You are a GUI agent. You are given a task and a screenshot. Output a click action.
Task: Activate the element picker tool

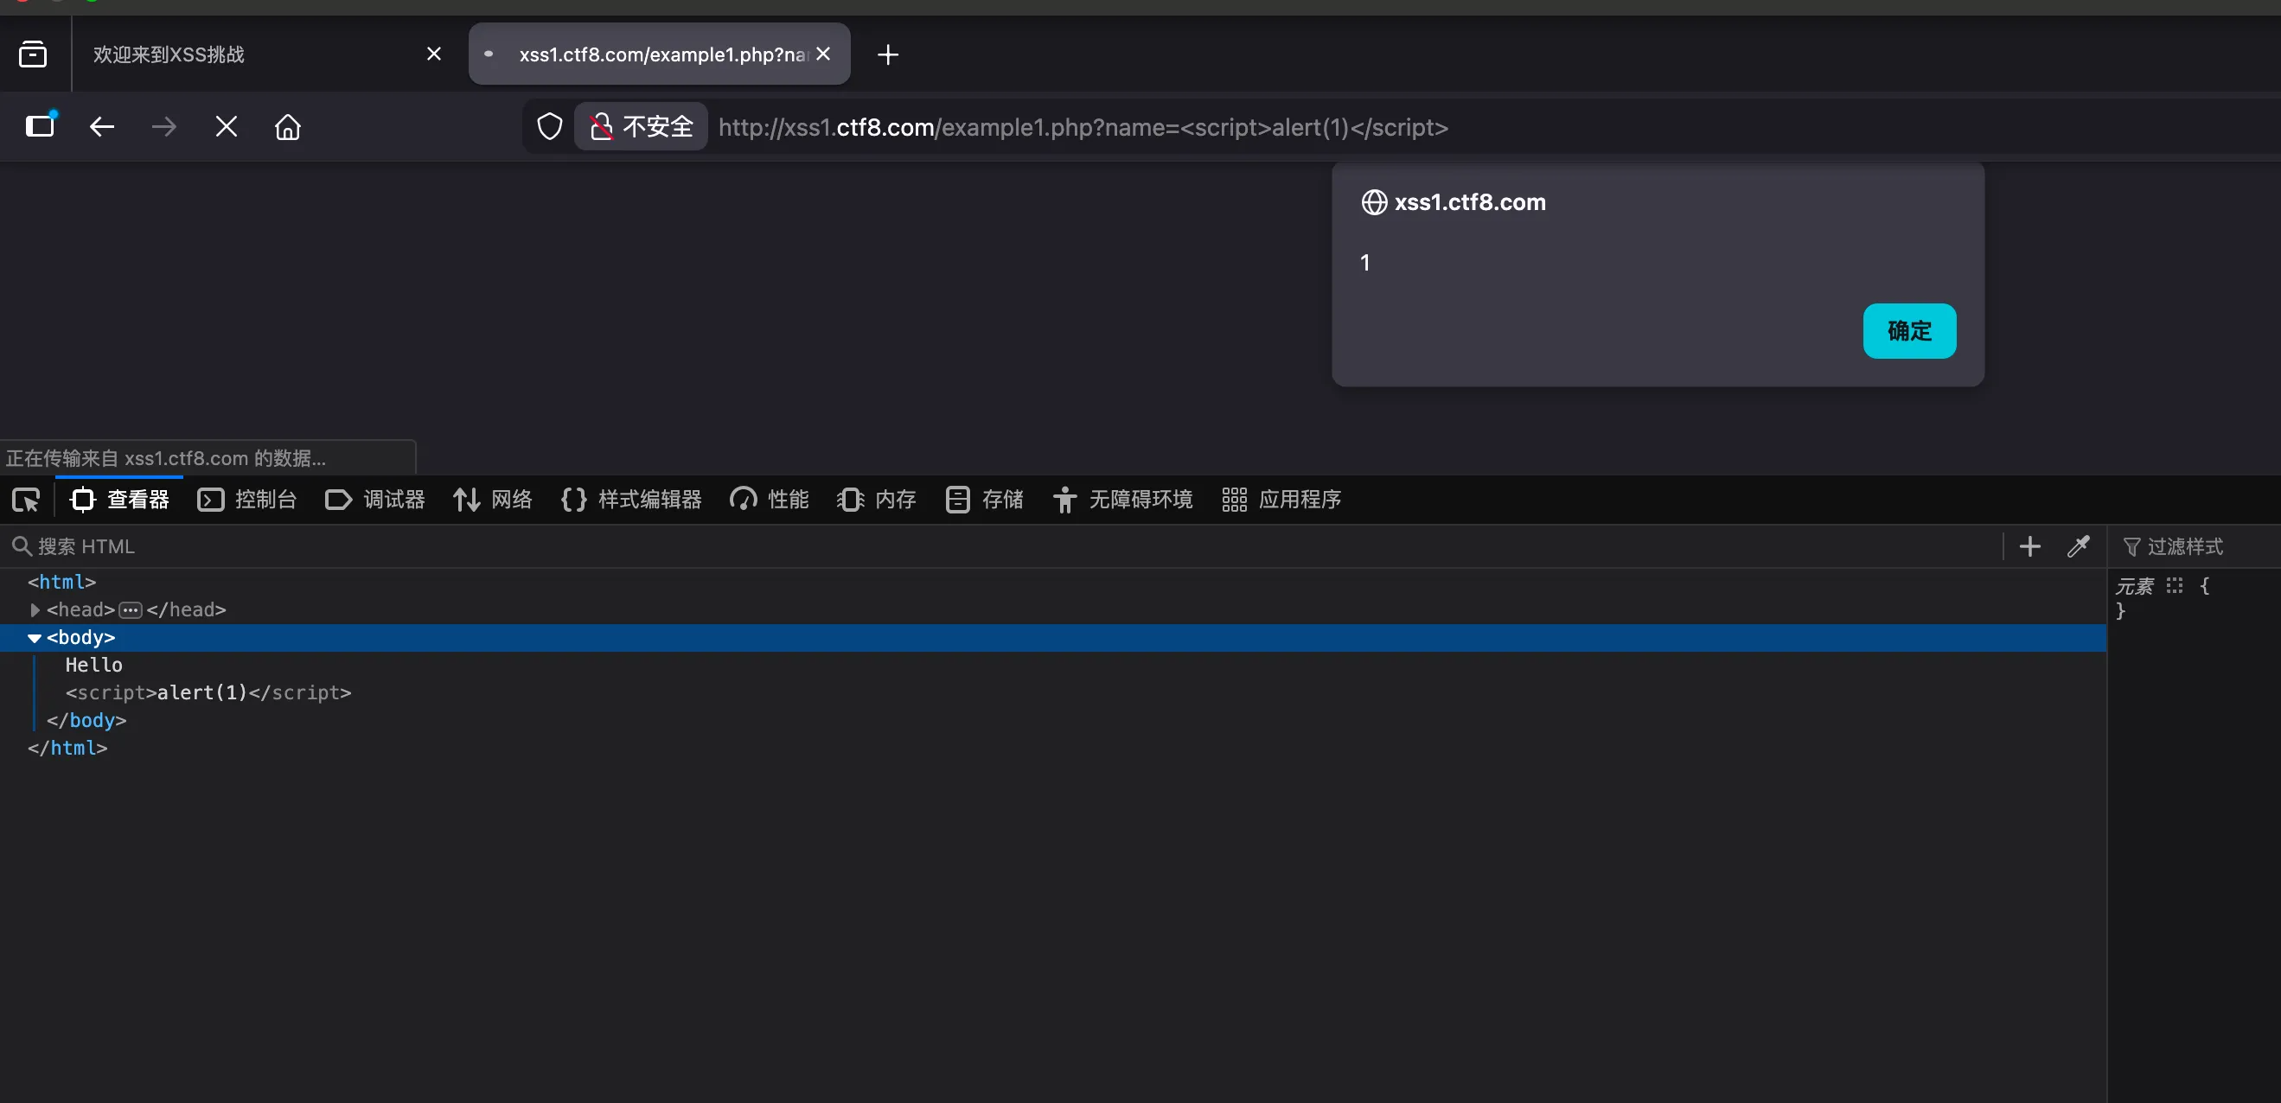27,500
